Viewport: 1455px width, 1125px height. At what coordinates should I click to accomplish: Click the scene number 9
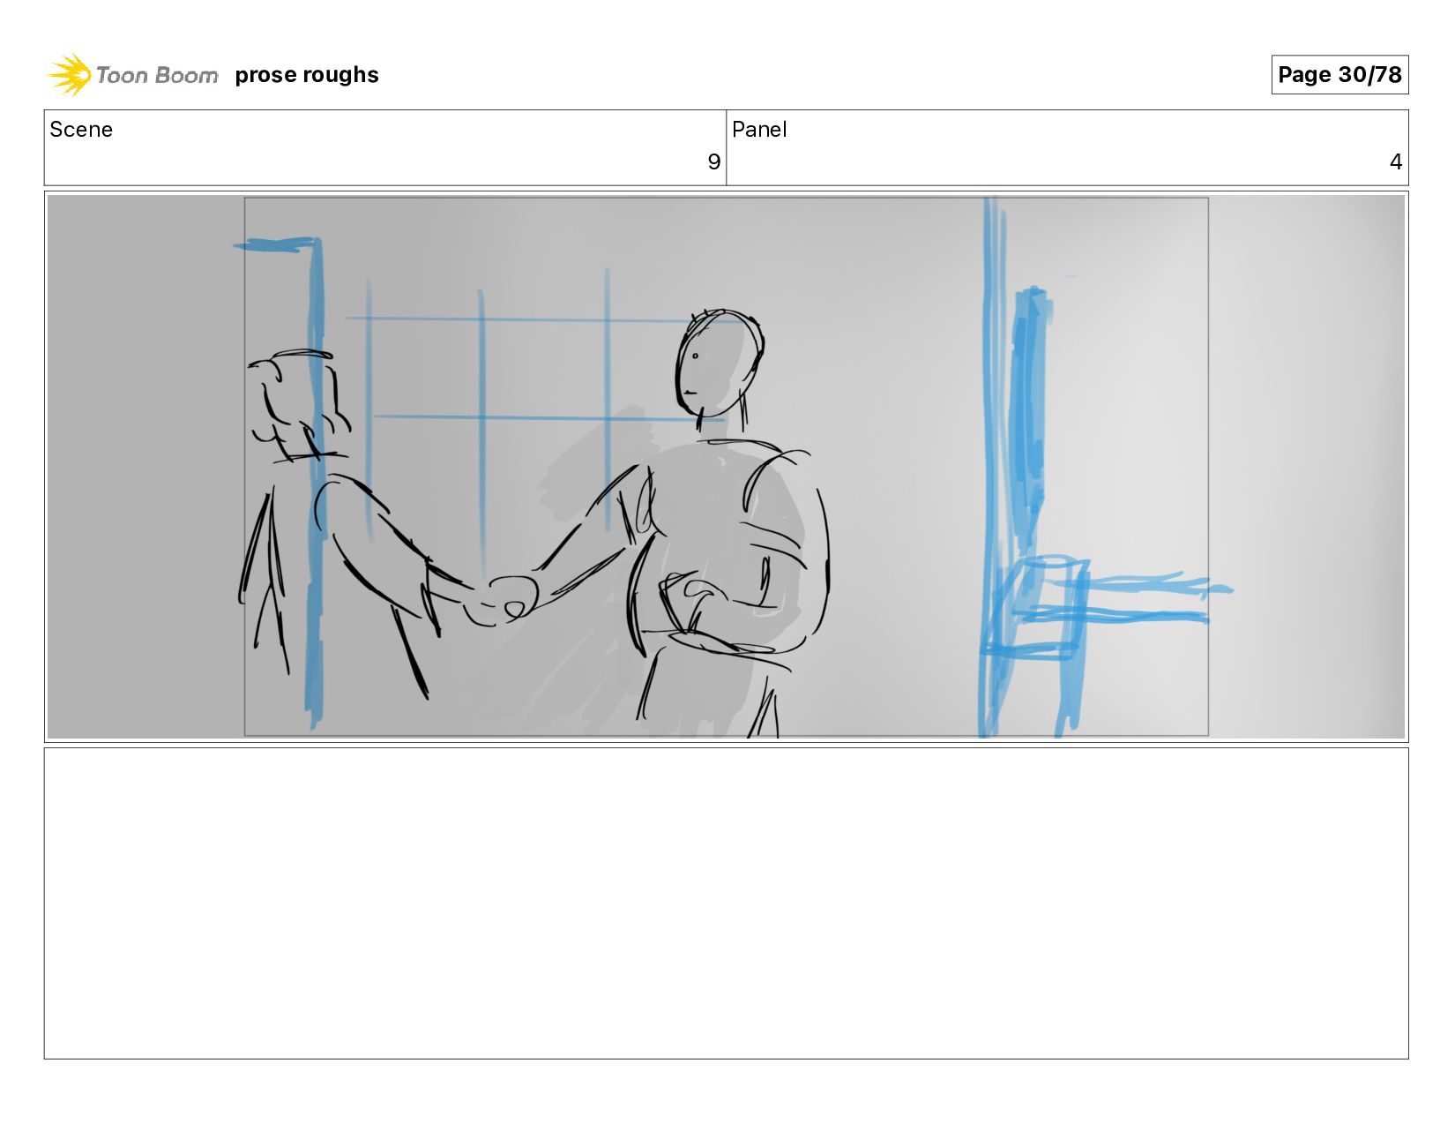[x=714, y=161]
